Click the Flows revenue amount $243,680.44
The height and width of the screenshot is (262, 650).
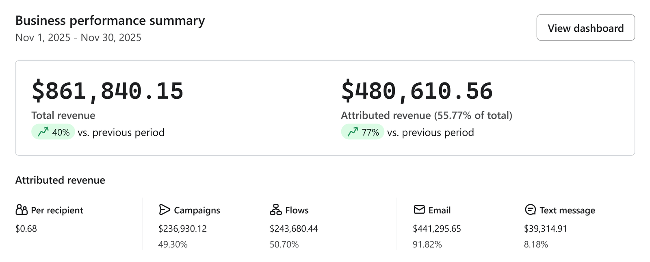[x=294, y=229]
